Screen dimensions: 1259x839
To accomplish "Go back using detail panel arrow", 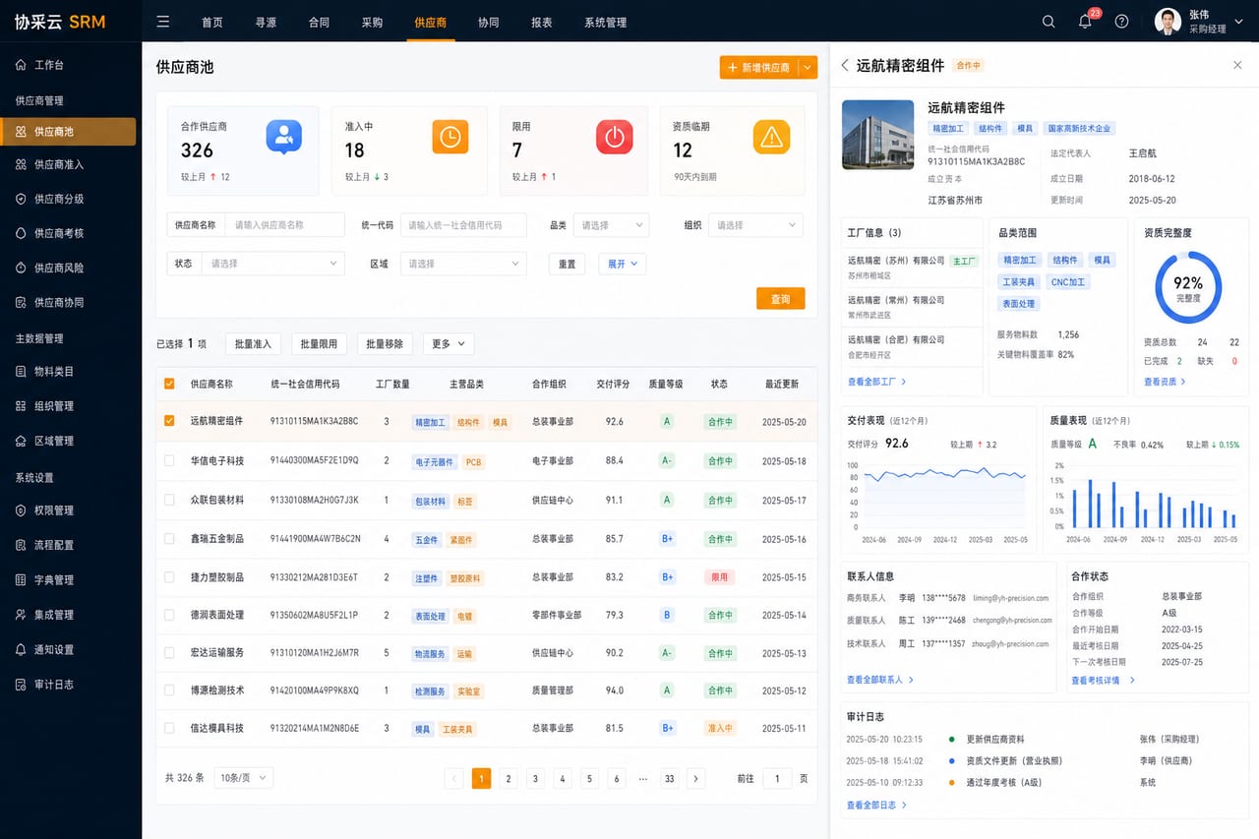I will tap(844, 65).
